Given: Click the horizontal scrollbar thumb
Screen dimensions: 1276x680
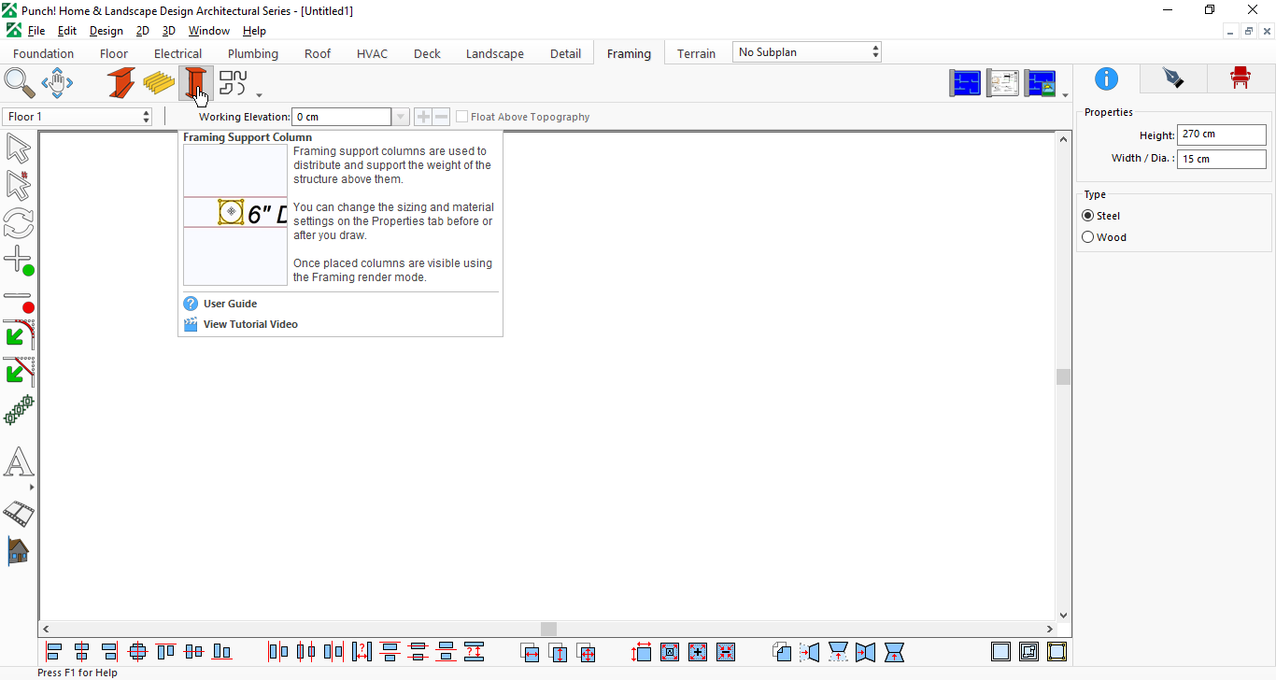Looking at the screenshot, I should coord(549,630).
